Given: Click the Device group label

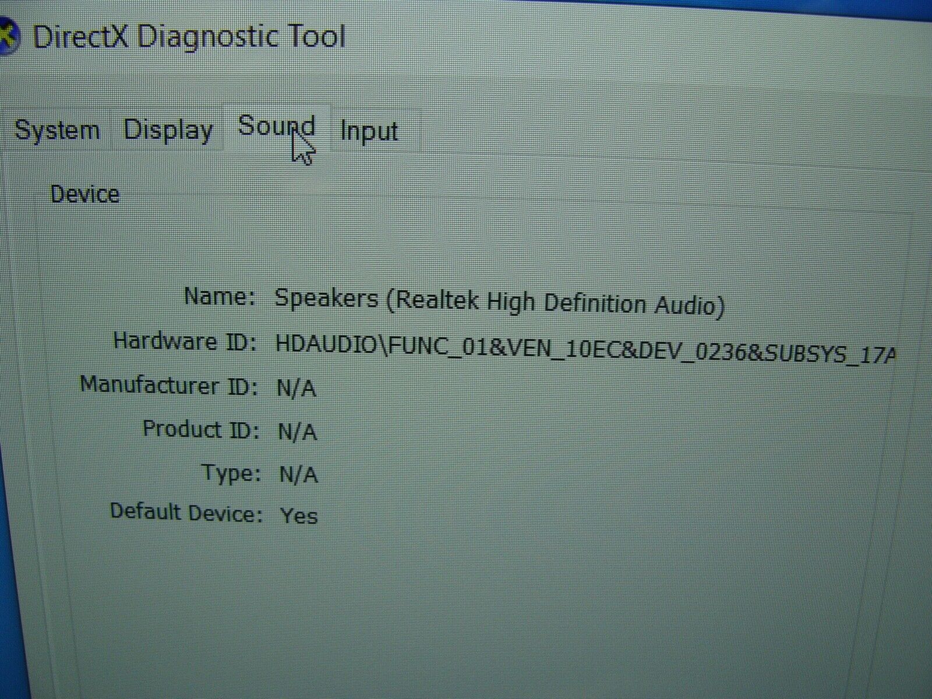Looking at the screenshot, I should click(85, 194).
